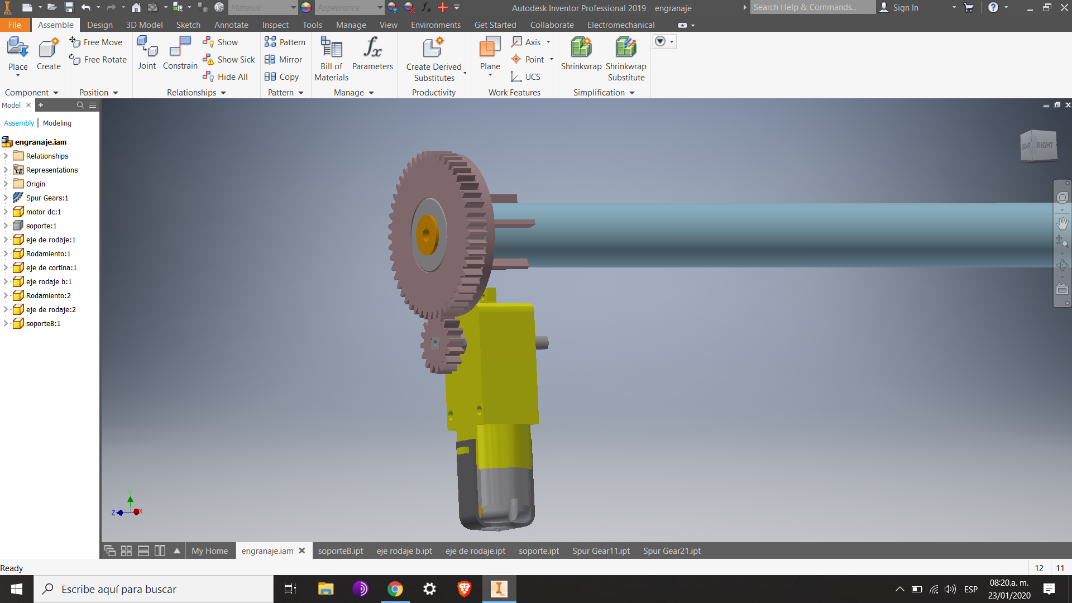Click the Free Rotate tool

pos(98,59)
